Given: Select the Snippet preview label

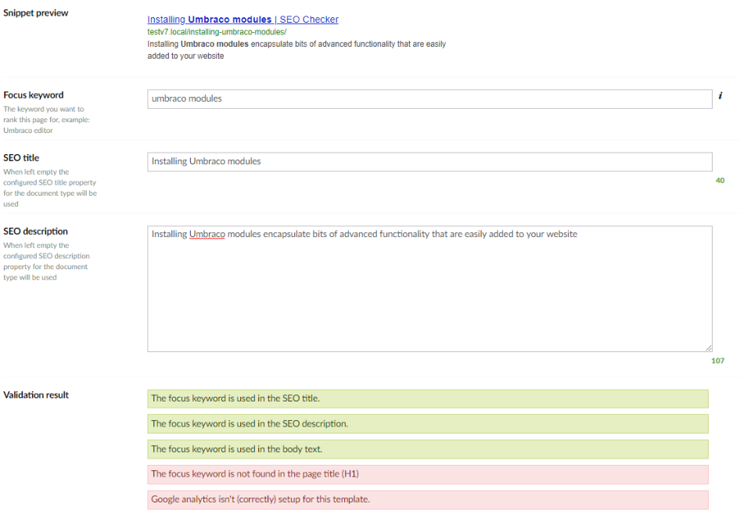Looking at the screenshot, I should tap(36, 13).
